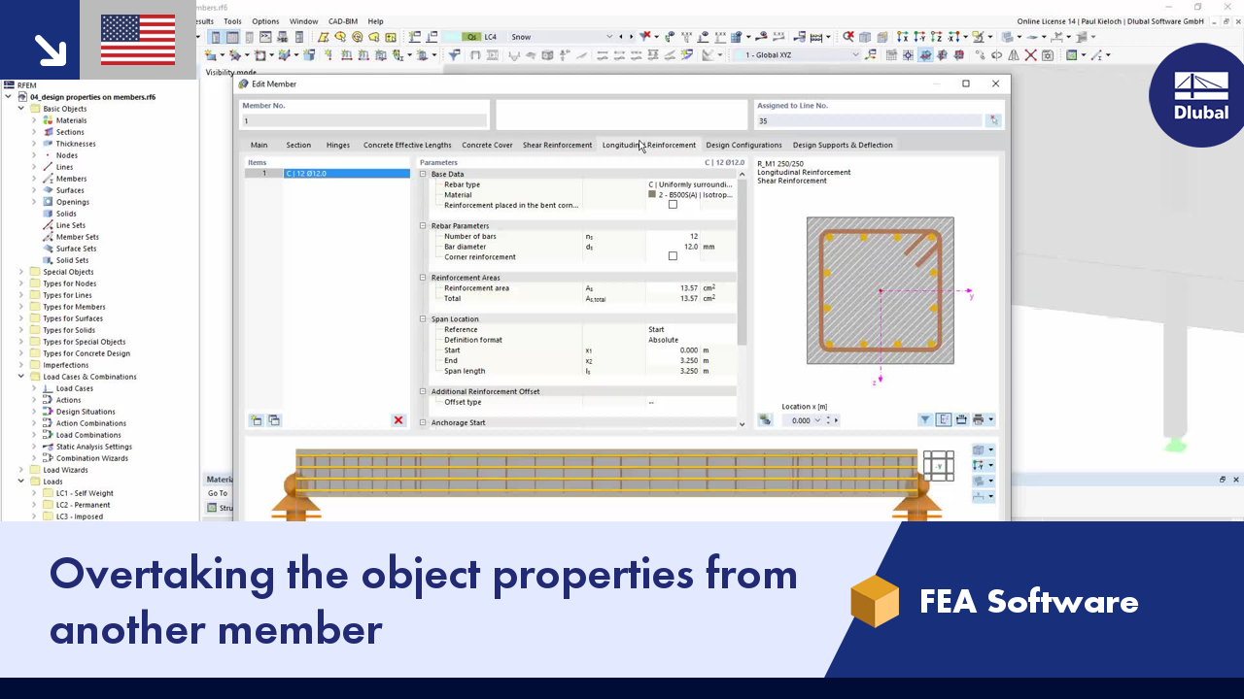
Task: Click the Member No. input field
Action: [365, 120]
